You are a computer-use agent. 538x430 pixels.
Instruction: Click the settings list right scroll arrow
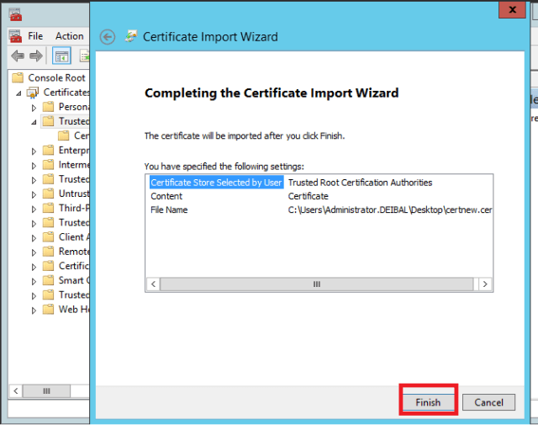pyautogui.click(x=485, y=284)
